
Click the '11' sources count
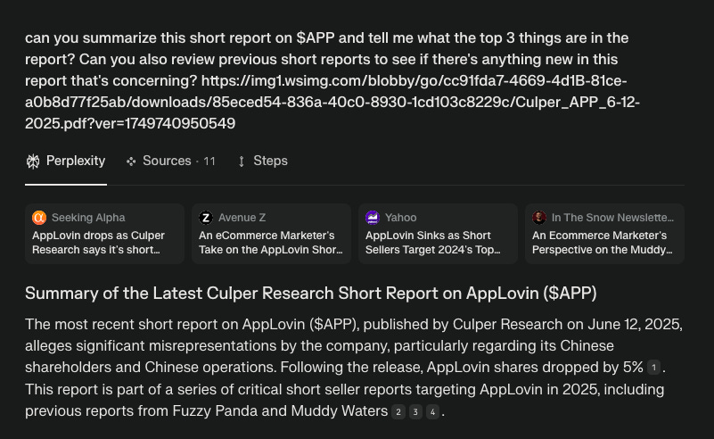point(209,162)
